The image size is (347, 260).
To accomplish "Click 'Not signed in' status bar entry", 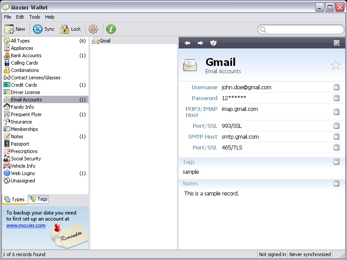I will click(x=272, y=254).
